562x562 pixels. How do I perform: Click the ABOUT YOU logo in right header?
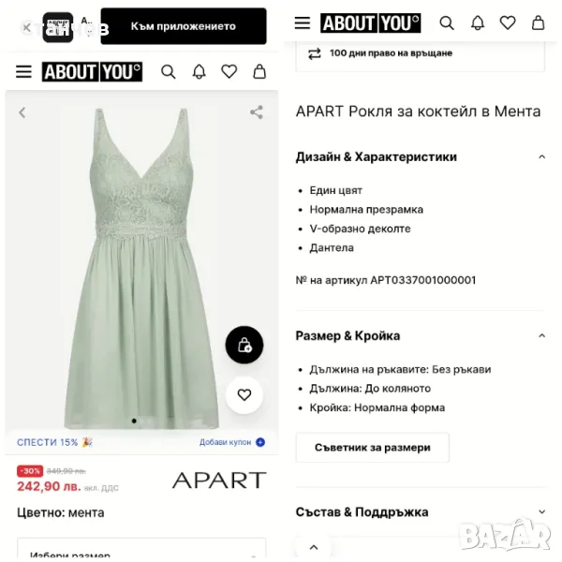coord(370,22)
